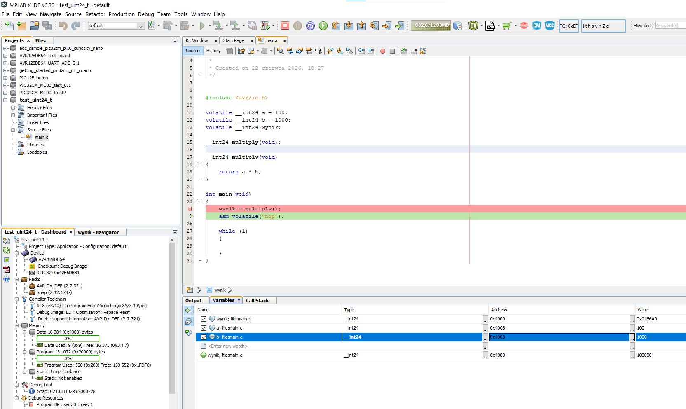Screen dimensions: 686x409
Task: Click the blue help icon in Dashboard sidebar
Action: (x=7, y=279)
